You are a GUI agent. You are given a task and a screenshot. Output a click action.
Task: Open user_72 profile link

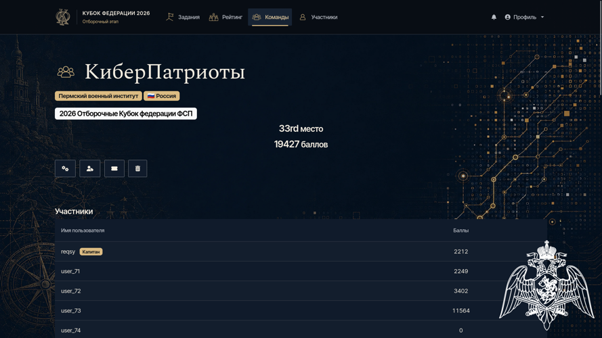point(70,291)
